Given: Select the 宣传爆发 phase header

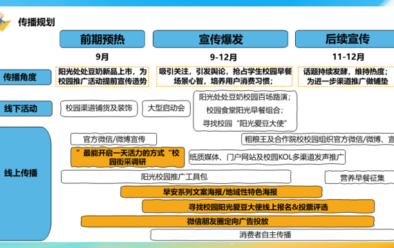Looking at the screenshot, I should (221, 39).
